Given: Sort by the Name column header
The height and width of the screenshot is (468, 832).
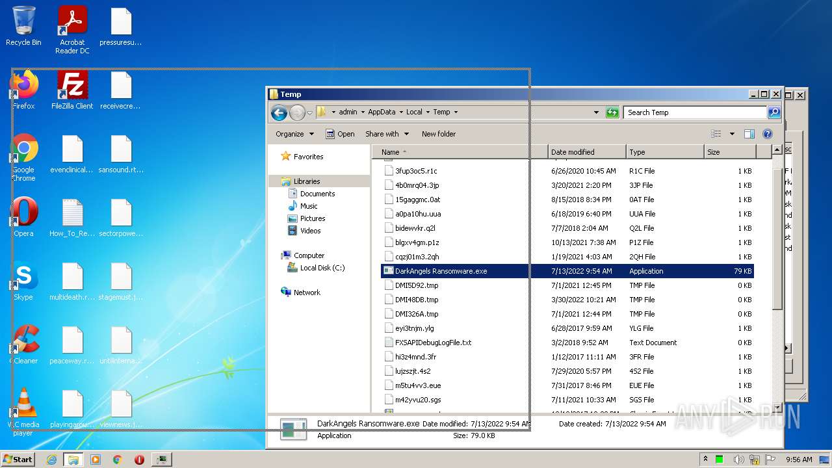Looking at the screenshot, I should 460,152.
